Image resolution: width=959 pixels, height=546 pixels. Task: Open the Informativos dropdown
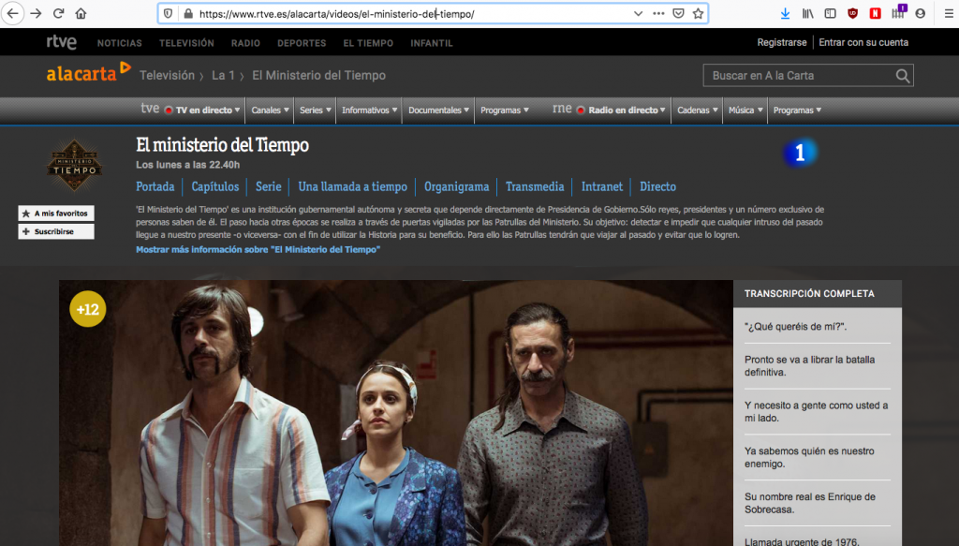tap(369, 111)
